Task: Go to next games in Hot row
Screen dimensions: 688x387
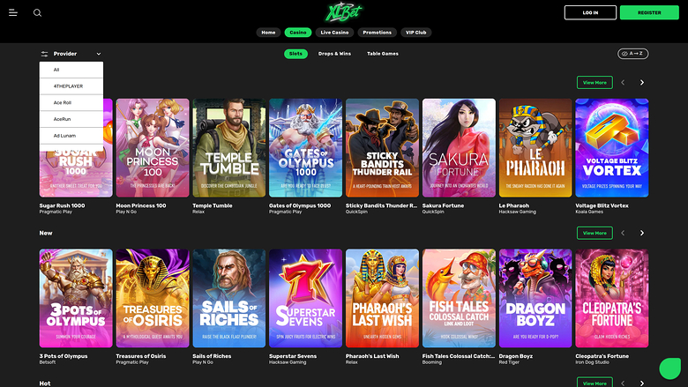Action: [642, 383]
